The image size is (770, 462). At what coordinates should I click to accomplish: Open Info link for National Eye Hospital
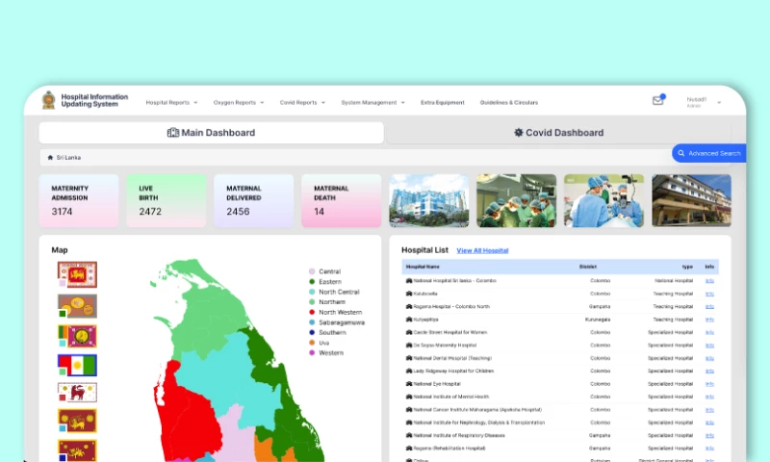coord(709,384)
